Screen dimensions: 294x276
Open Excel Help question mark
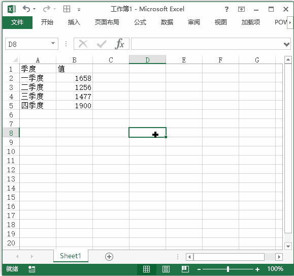coord(226,9)
